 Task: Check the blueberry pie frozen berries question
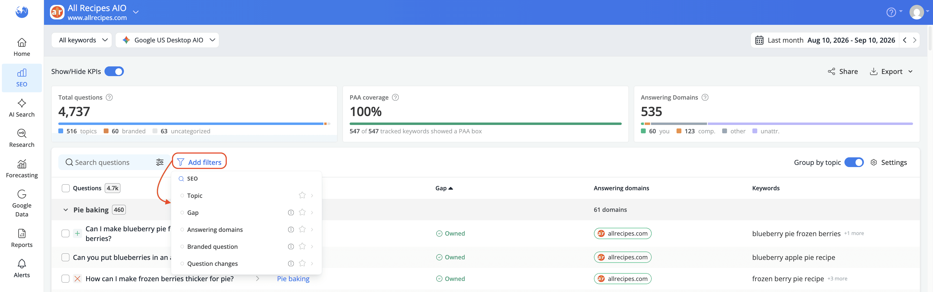pos(66,234)
